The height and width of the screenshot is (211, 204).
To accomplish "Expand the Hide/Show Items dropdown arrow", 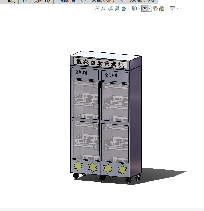I will tap(150, 8).
